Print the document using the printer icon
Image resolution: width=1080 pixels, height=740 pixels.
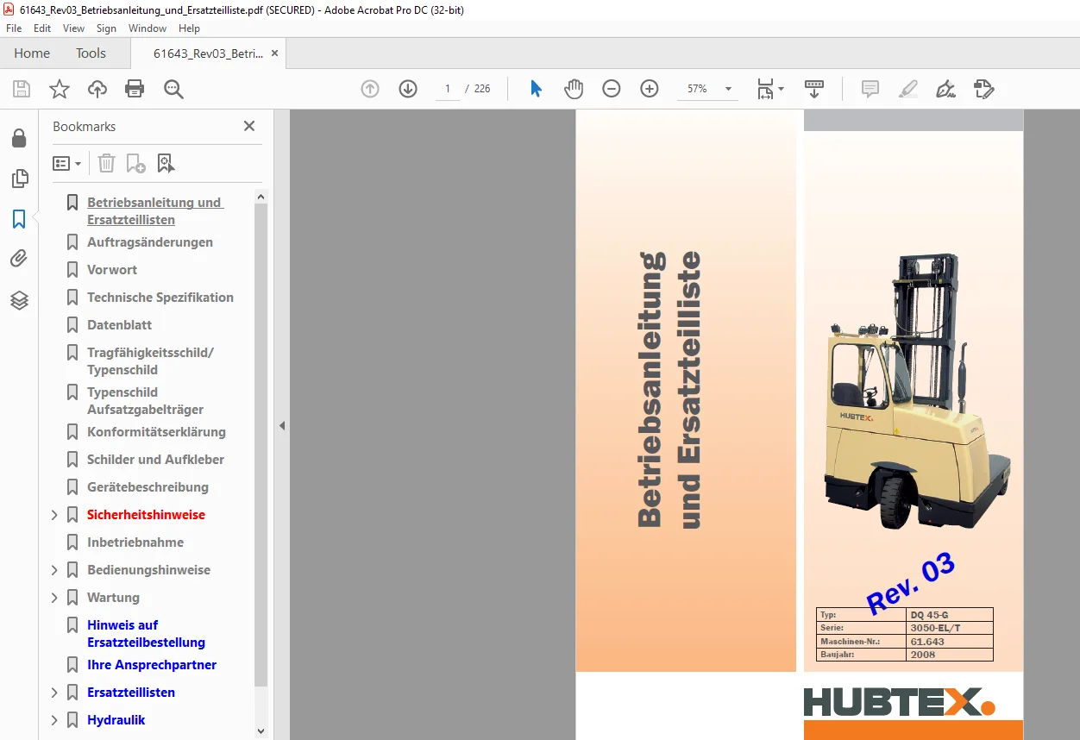coord(135,89)
